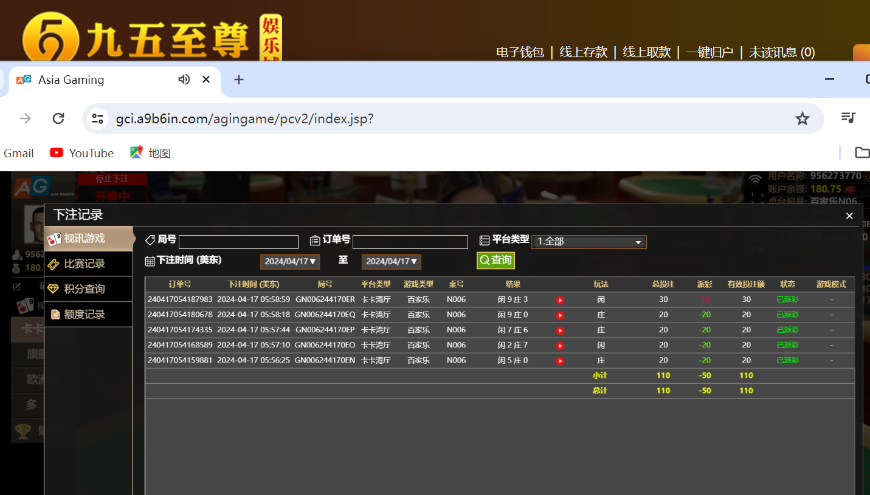Open 线上存款 link
This screenshot has height=495, width=870.
[583, 52]
